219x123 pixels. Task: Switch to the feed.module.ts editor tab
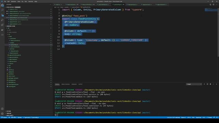point(72,4)
